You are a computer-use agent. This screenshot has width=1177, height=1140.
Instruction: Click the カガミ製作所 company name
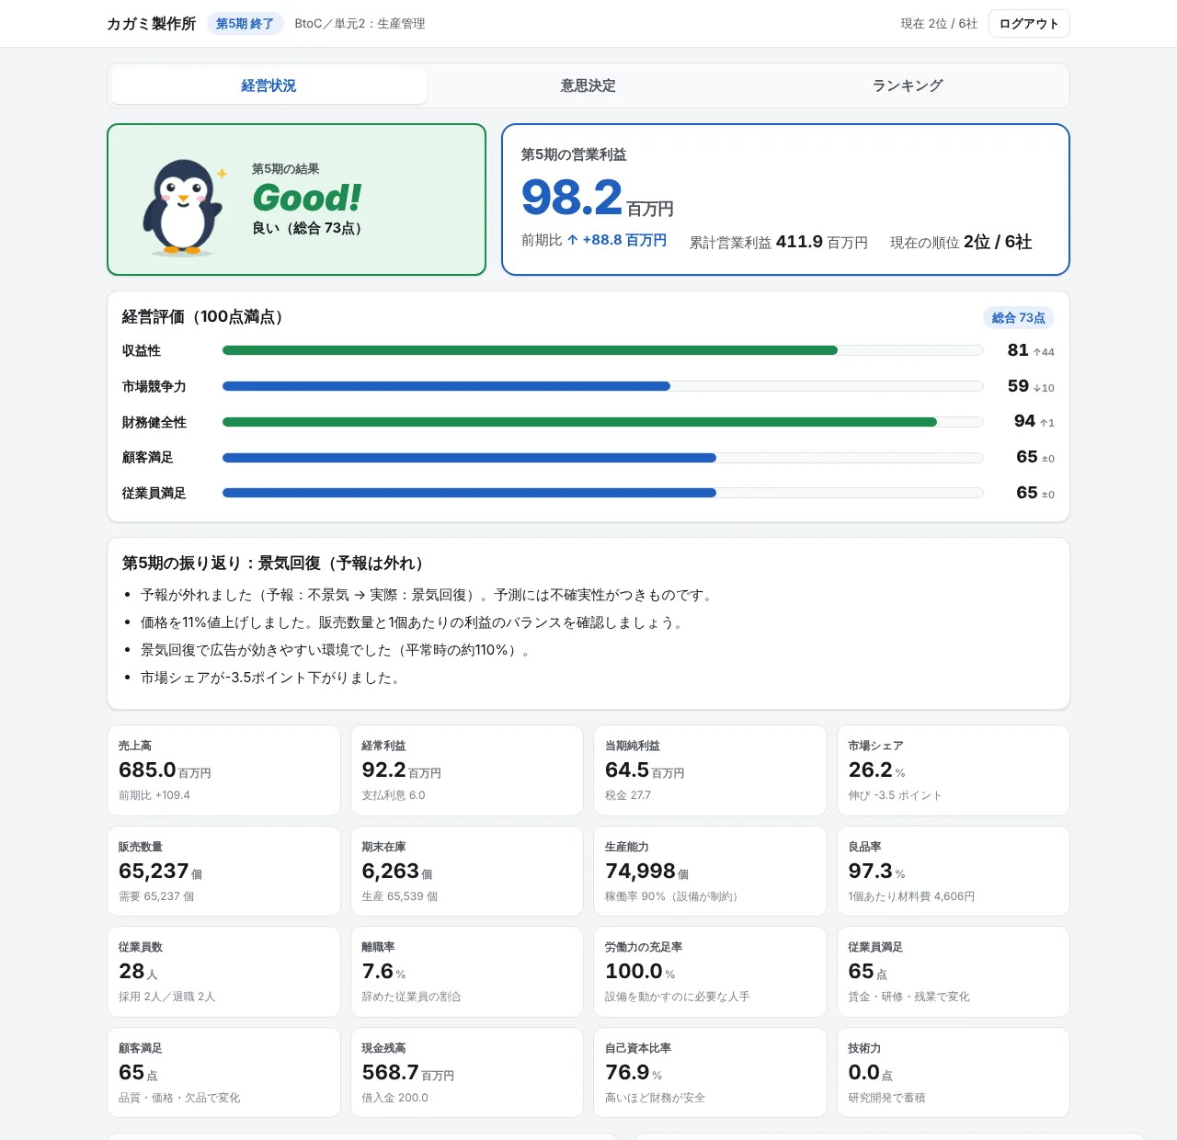pos(152,24)
